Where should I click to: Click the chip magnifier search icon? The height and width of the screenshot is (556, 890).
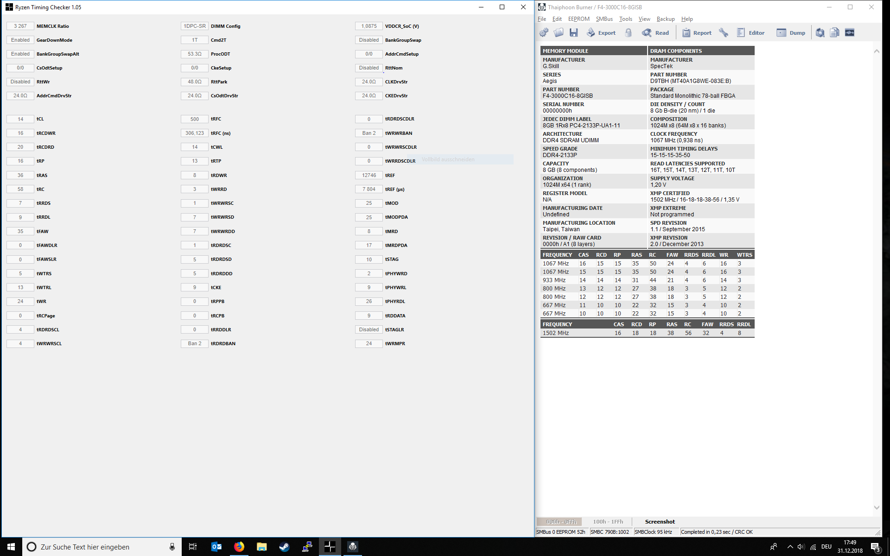820,32
